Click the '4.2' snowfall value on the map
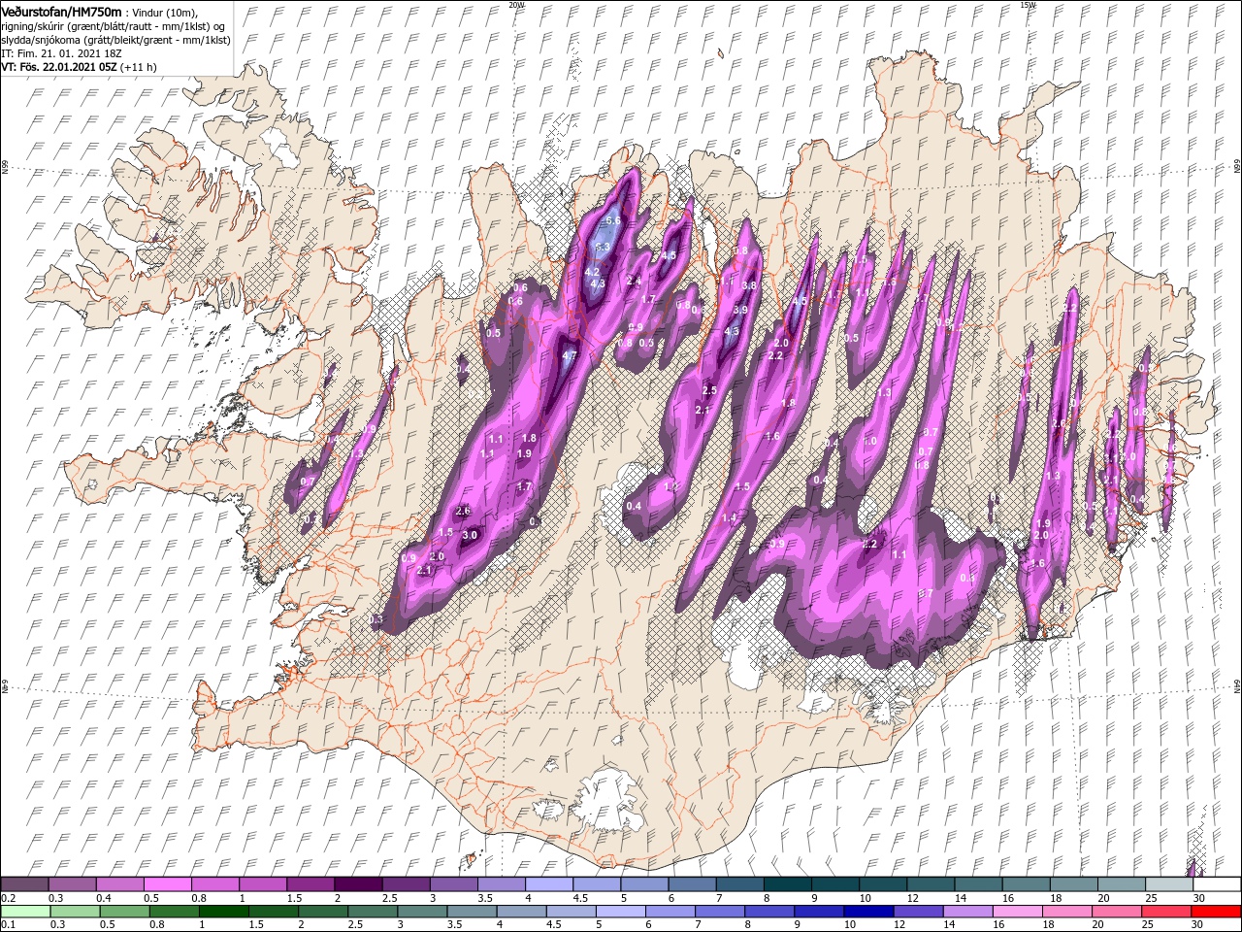 point(592,272)
